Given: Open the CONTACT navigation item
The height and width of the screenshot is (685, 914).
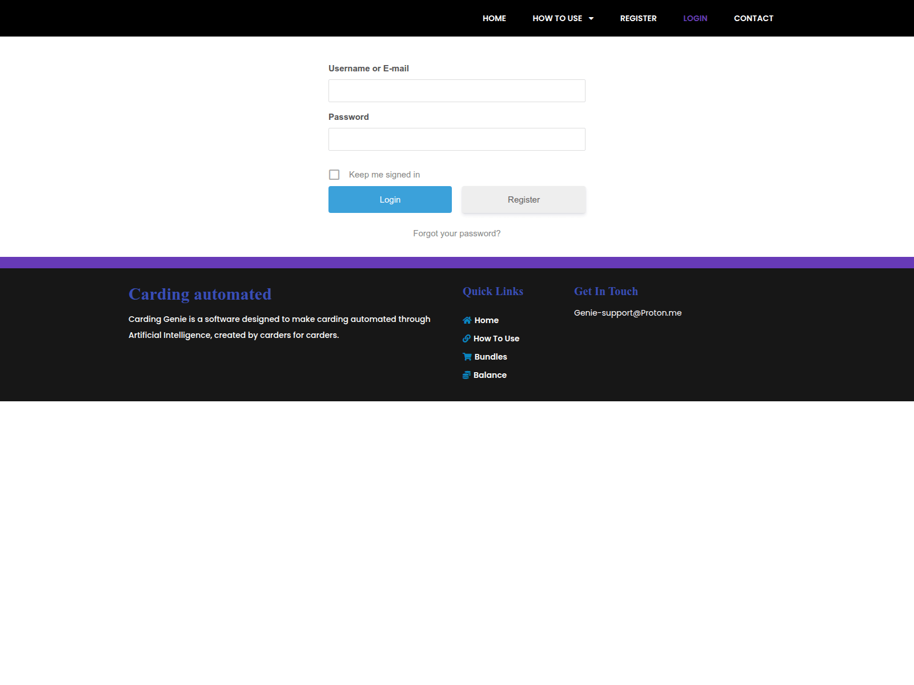Looking at the screenshot, I should click(753, 18).
